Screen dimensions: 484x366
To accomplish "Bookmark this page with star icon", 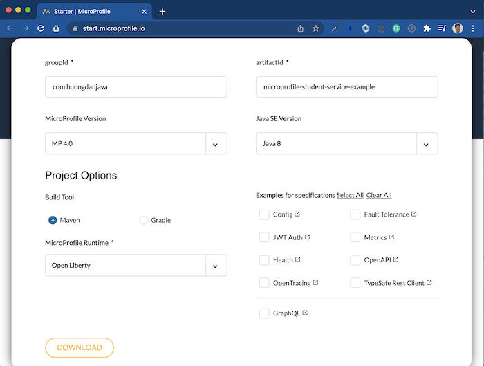I will 315,28.
